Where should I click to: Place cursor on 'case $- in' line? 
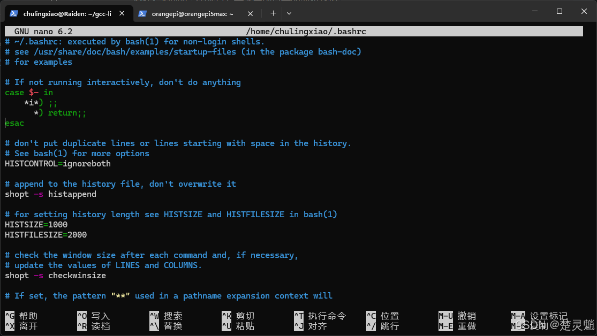29,93
